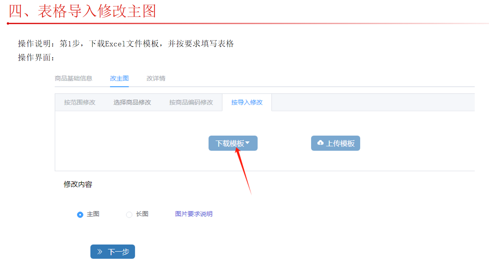489x264 pixels.
Task: Select the 按导入修改 sub-tab
Action: coord(247,102)
